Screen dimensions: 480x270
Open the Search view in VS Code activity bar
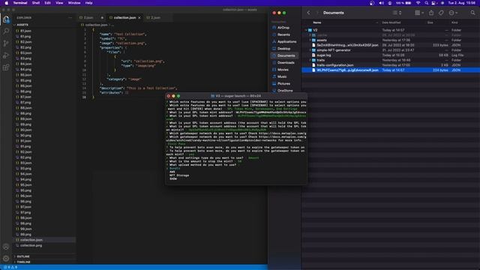6,31
